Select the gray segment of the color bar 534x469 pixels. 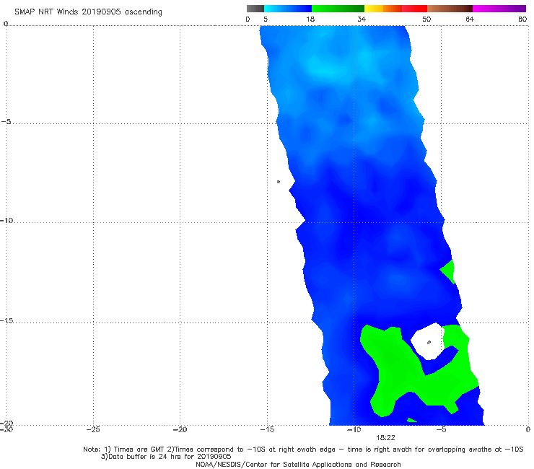[x=255, y=9]
